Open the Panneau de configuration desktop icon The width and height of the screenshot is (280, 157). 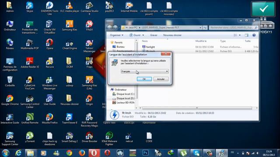pyautogui.click(x=10, y=64)
